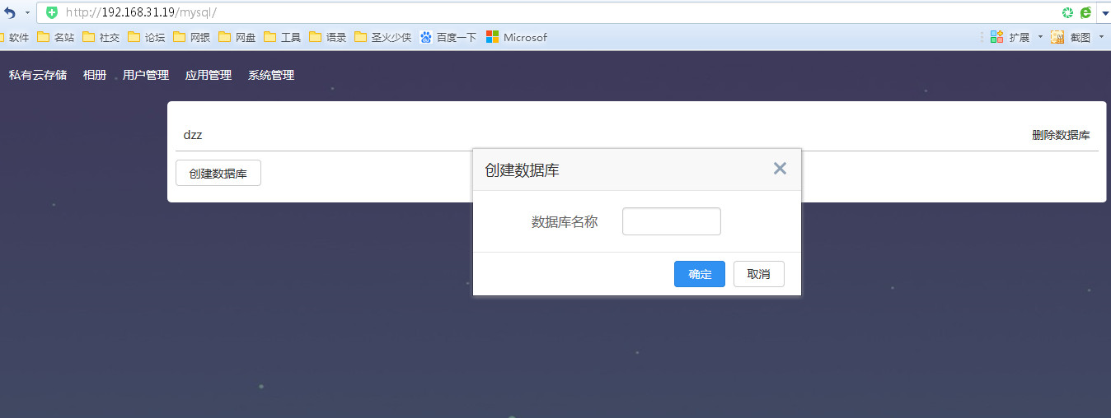Open the 系统管理 menu
The width and height of the screenshot is (1111, 418).
pyautogui.click(x=271, y=75)
